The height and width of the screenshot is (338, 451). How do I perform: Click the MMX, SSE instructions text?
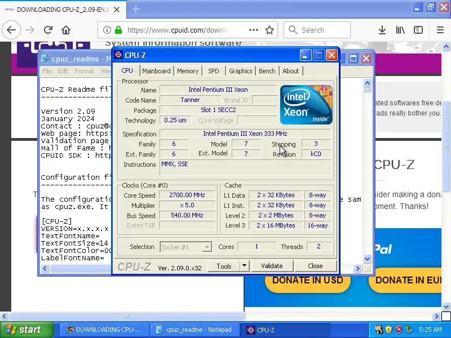click(175, 164)
